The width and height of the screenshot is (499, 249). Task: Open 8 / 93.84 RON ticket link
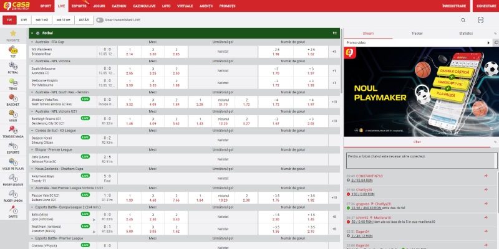[x=362, y=181]
